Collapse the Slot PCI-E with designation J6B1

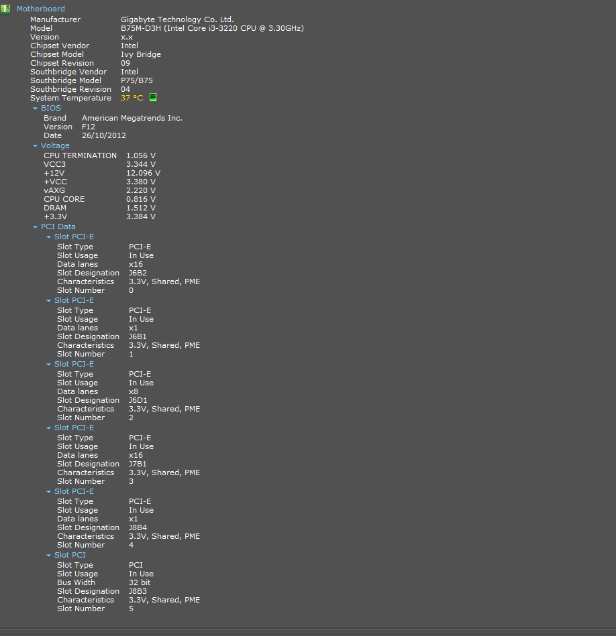49,300
